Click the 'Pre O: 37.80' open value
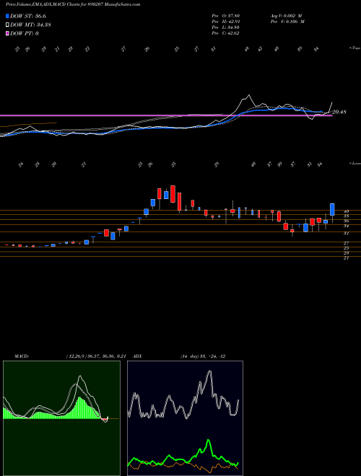The height and width of the screenshot is (476, 361). coord(225,16)
